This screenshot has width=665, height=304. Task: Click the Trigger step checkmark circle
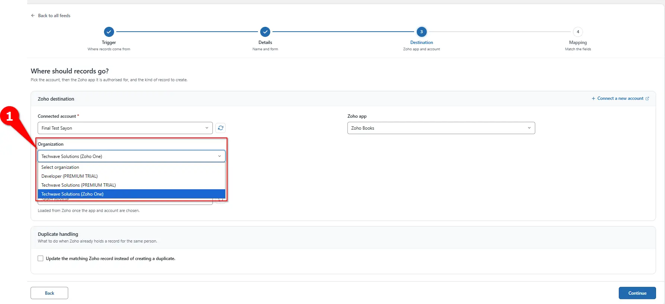pyautogui.click(x=109, y=32)
